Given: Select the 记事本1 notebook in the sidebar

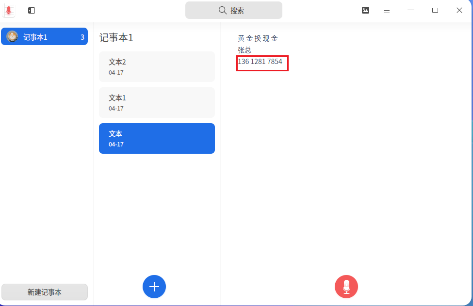Looking at the screenshot, I should coord(44,37).
